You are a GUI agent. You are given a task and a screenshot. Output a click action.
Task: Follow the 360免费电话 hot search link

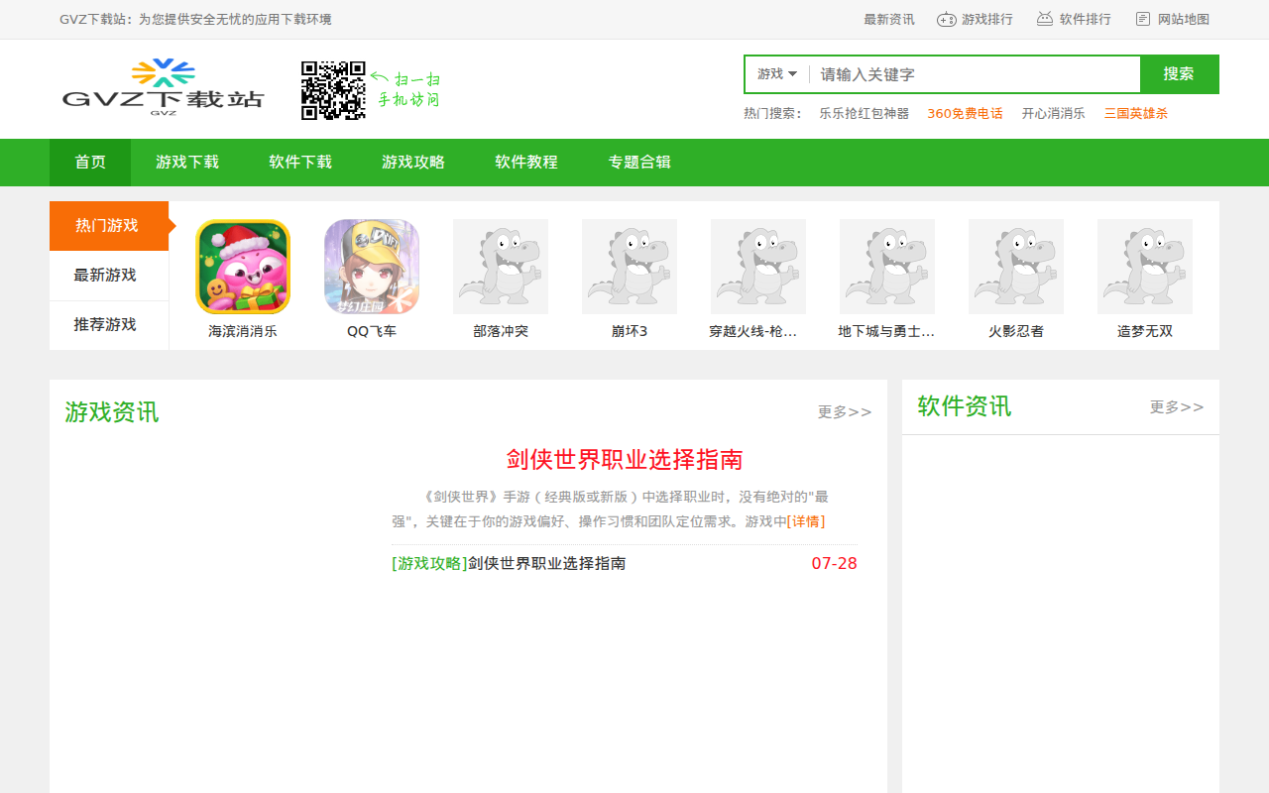point(965,114)
